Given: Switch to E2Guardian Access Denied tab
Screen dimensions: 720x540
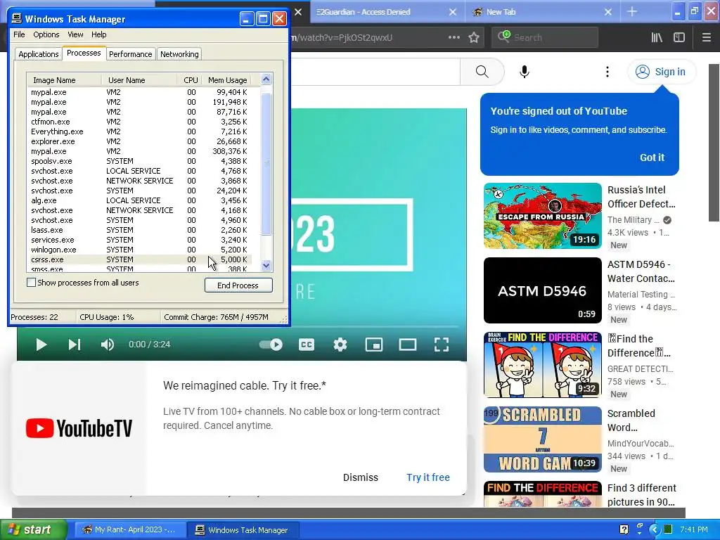Looking at the screenshot, I should tap(363, 12).
